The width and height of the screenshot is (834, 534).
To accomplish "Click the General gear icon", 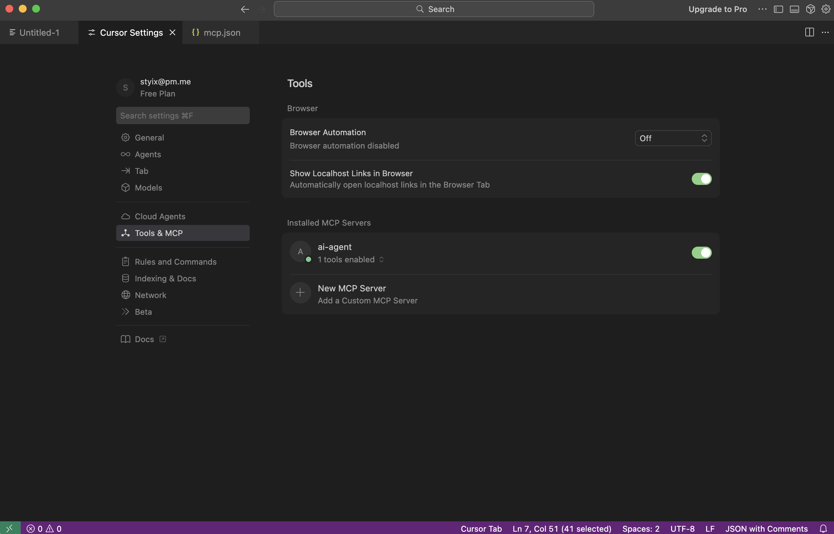I will (126, 138).
